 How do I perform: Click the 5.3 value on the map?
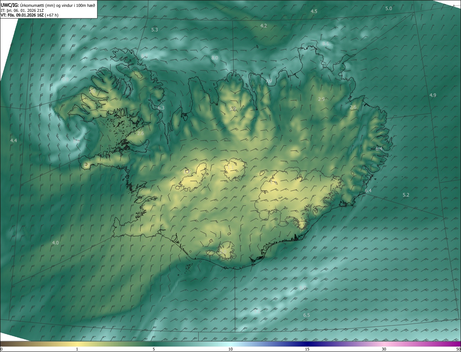155,30
